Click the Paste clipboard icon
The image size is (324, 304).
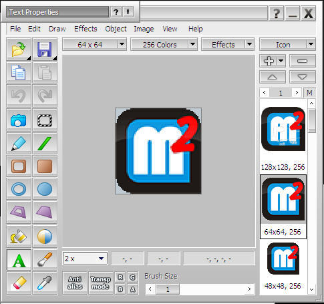pos(45,72)
